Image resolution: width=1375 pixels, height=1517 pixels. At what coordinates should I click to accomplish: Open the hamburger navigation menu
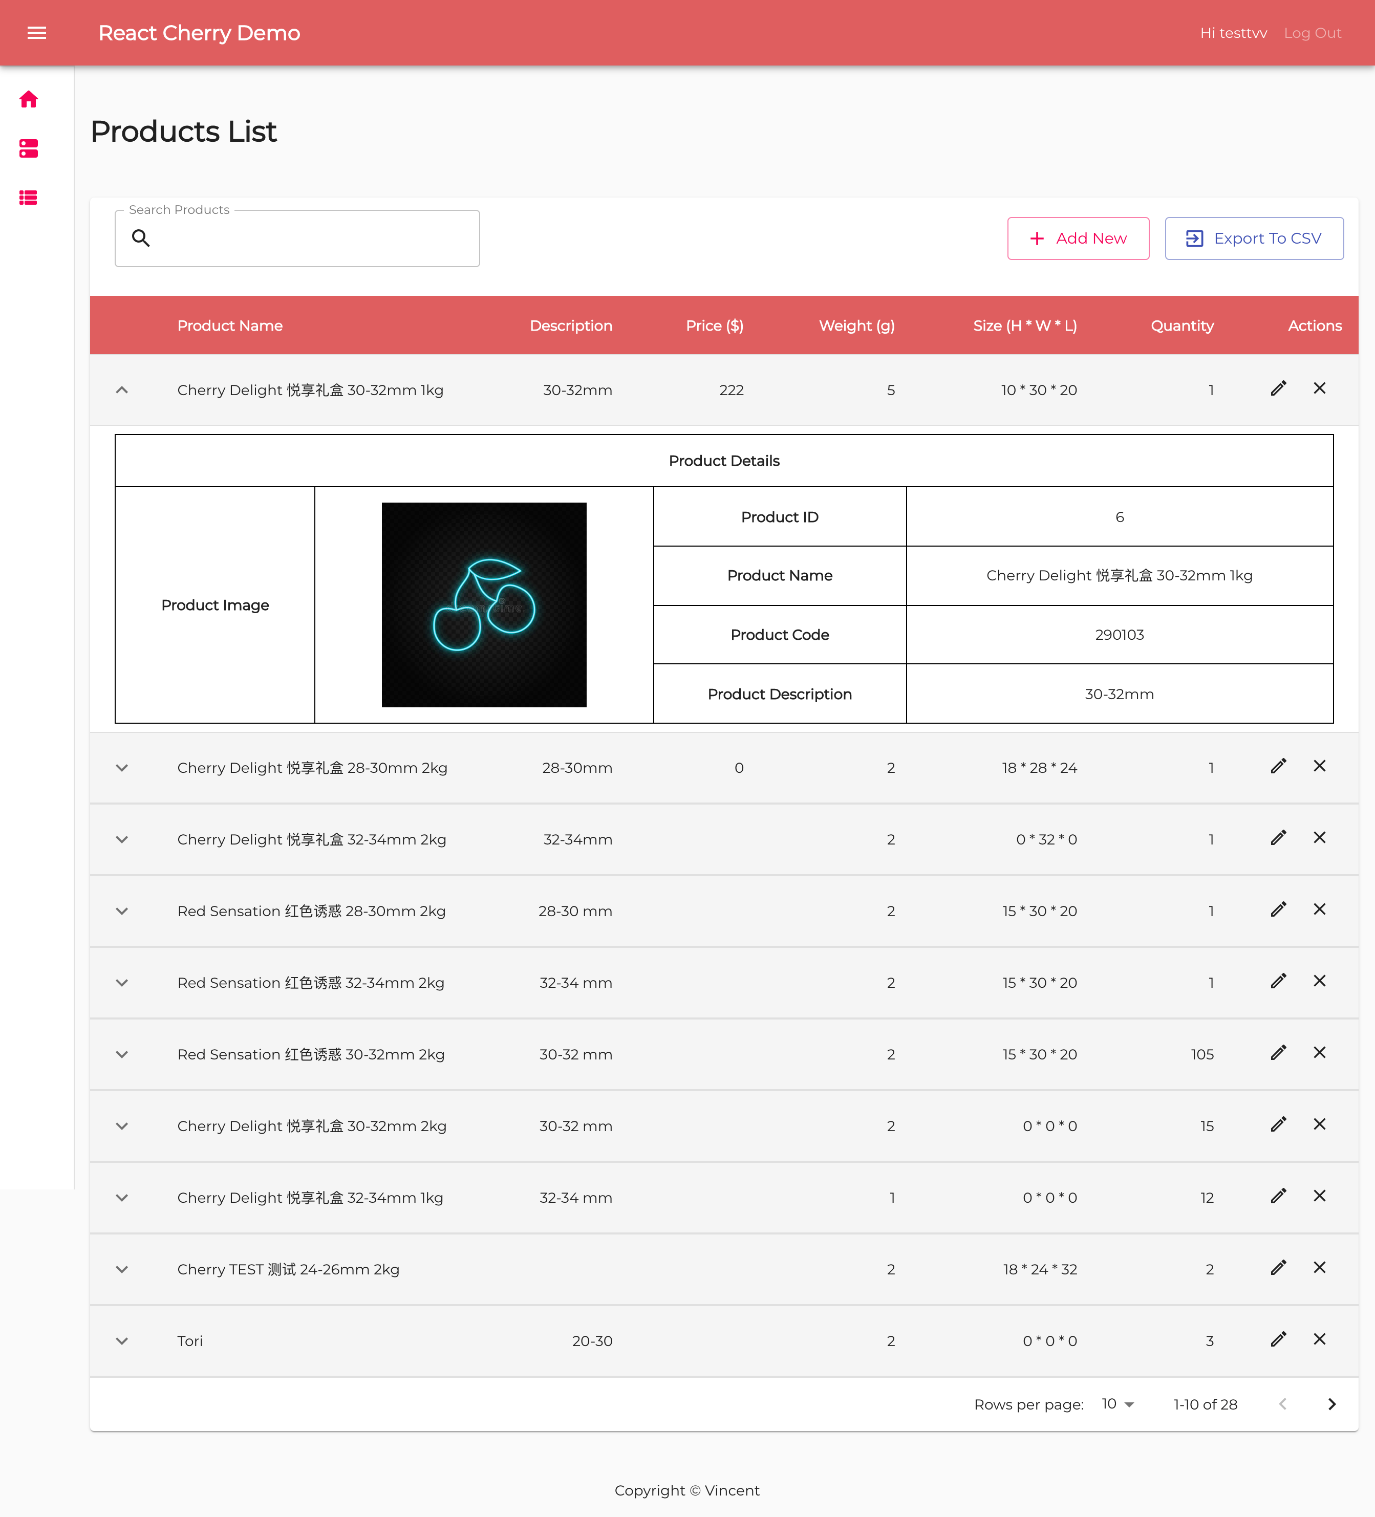tap(37, 33)
